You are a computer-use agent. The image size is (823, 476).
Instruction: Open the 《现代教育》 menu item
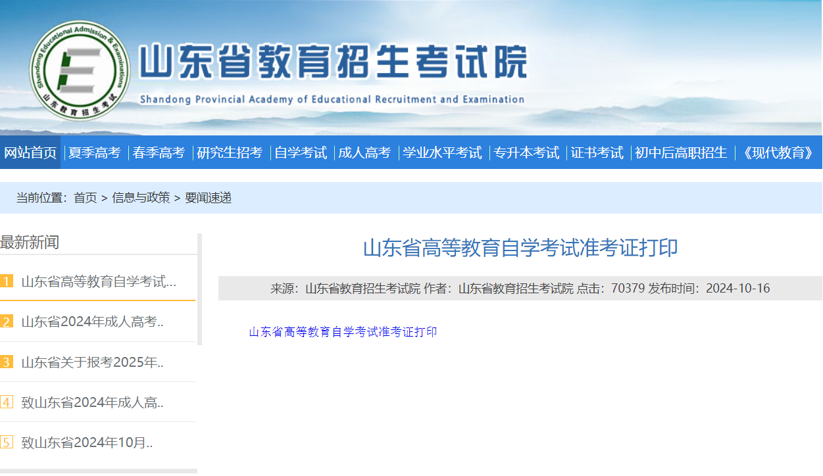point(777,153)
